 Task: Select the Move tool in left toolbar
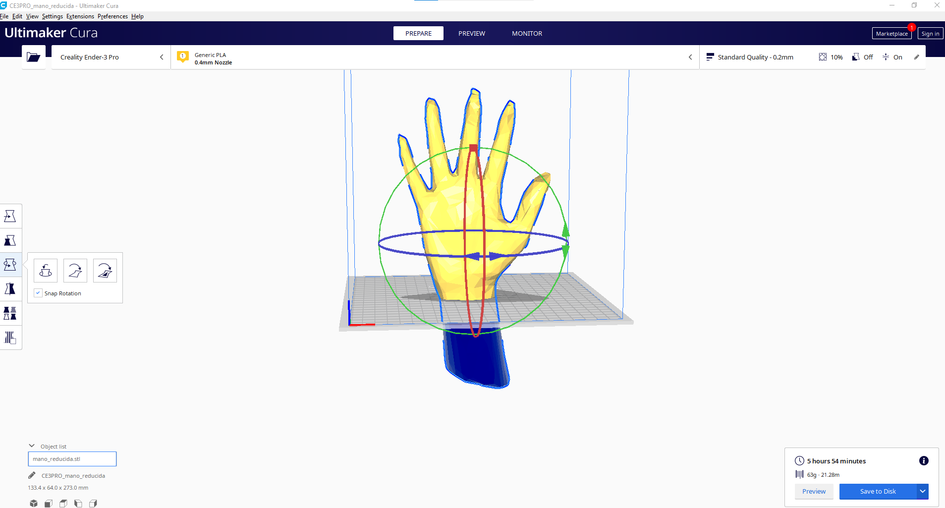10,216
